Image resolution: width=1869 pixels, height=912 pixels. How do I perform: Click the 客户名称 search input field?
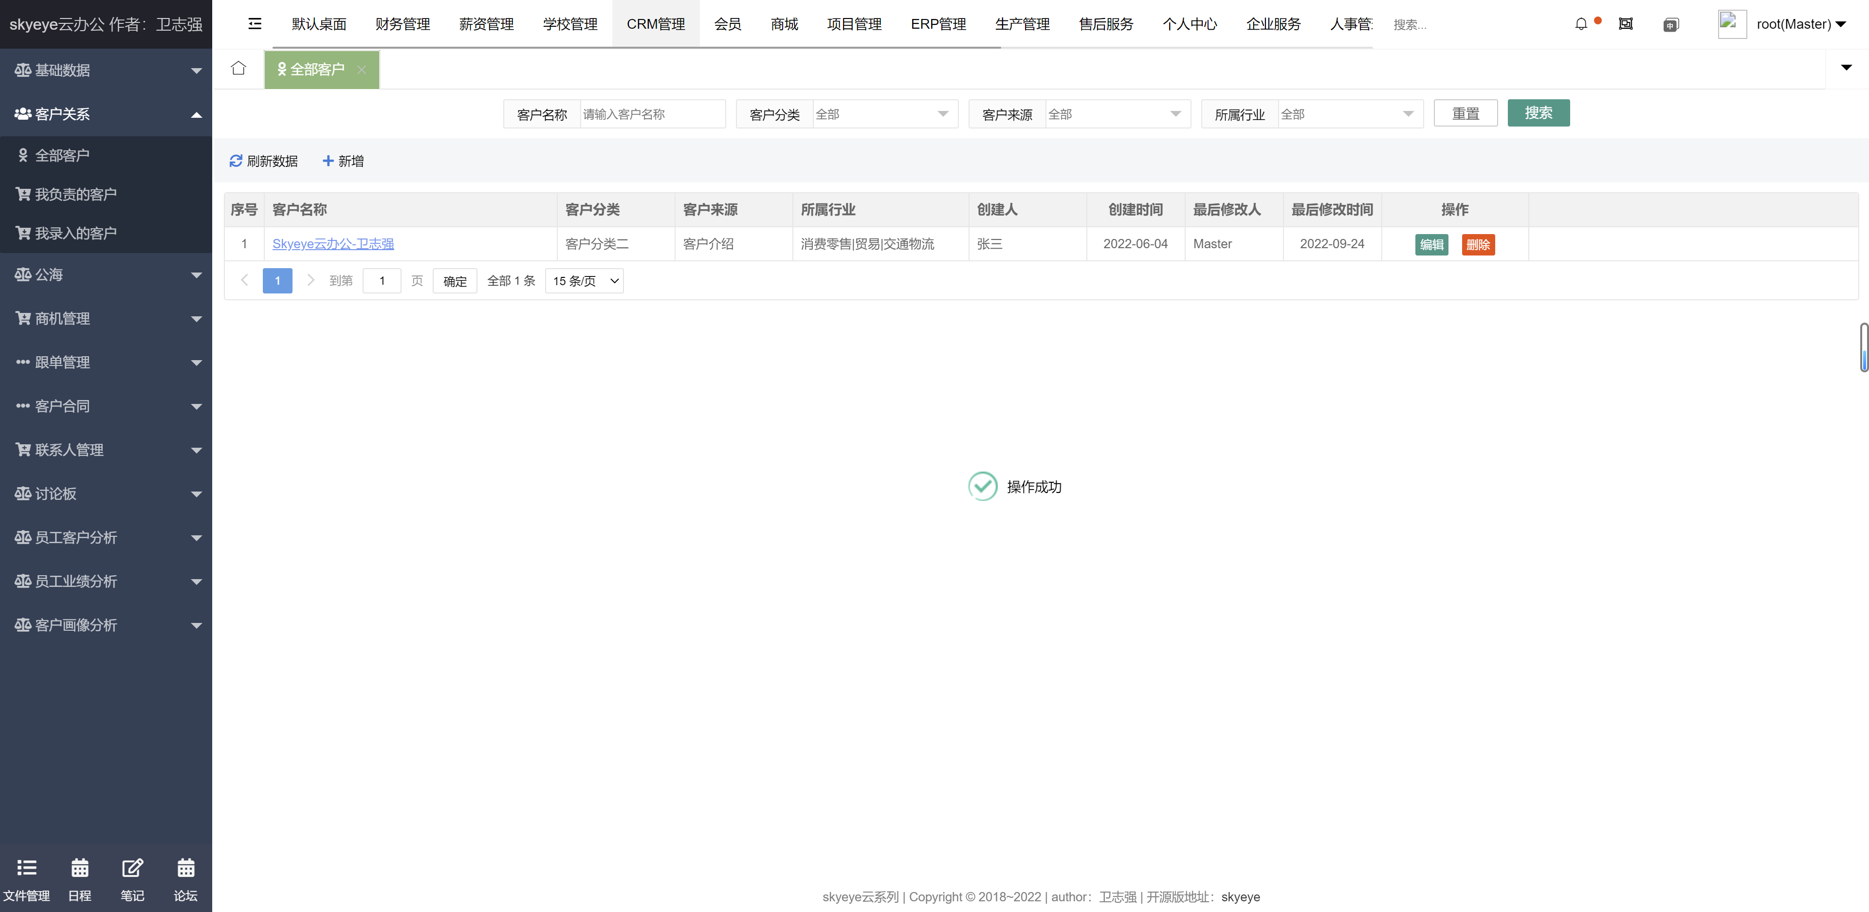(651, 114)
